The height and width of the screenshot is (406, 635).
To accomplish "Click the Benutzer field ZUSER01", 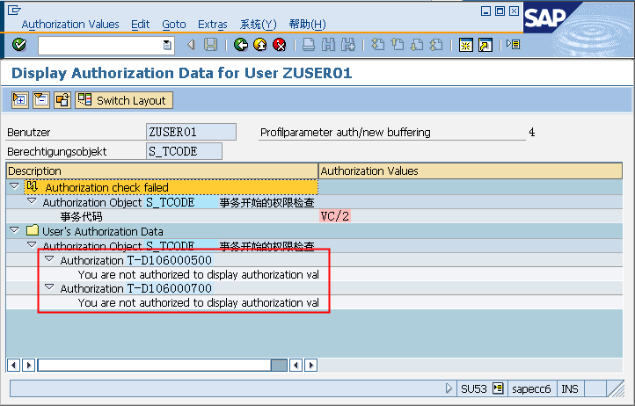I will (191, 132).
